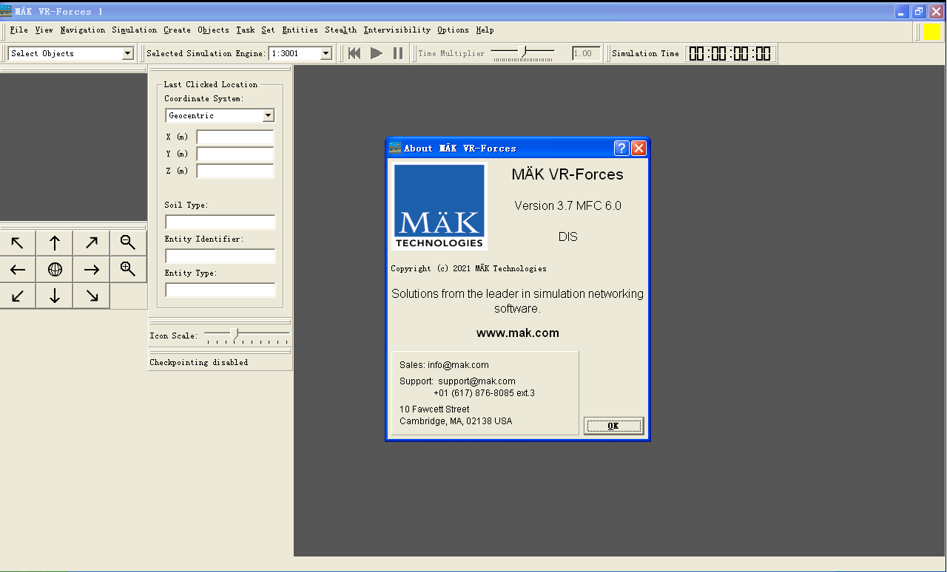947x572 pixels.
Task: Pan the view west with left arrow
Action: pyautogui.click(x=17, y=269)
